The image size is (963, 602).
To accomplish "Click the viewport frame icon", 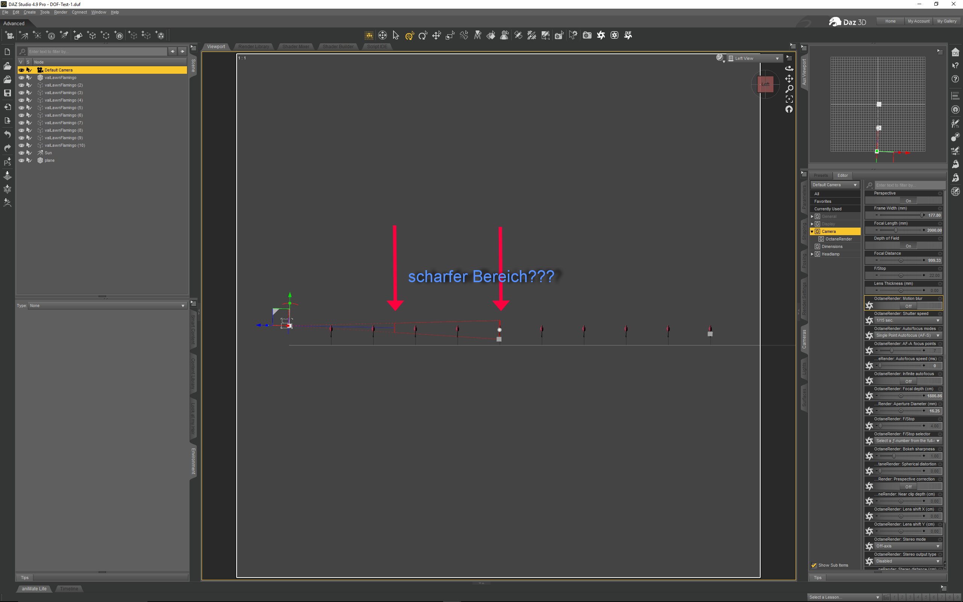I will (x=789, y=99).
